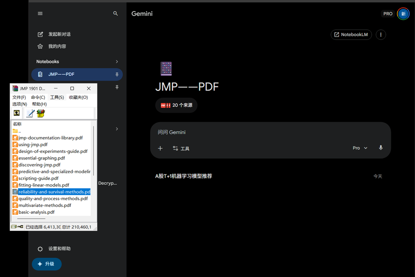The height and width of the screenshot is (277, 415).
Task: Expand the Notebooks section chevron
Action: point(117,61)
